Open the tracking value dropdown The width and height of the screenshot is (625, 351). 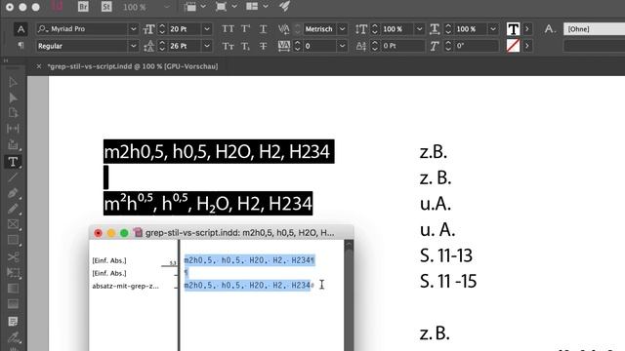[x=342, y=46]
